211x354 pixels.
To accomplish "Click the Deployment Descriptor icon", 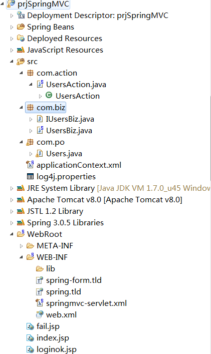I will (21, 16).
